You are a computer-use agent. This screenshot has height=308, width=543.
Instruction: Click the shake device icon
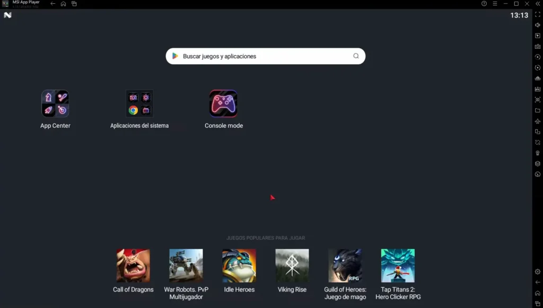click(x=538, y=142)
